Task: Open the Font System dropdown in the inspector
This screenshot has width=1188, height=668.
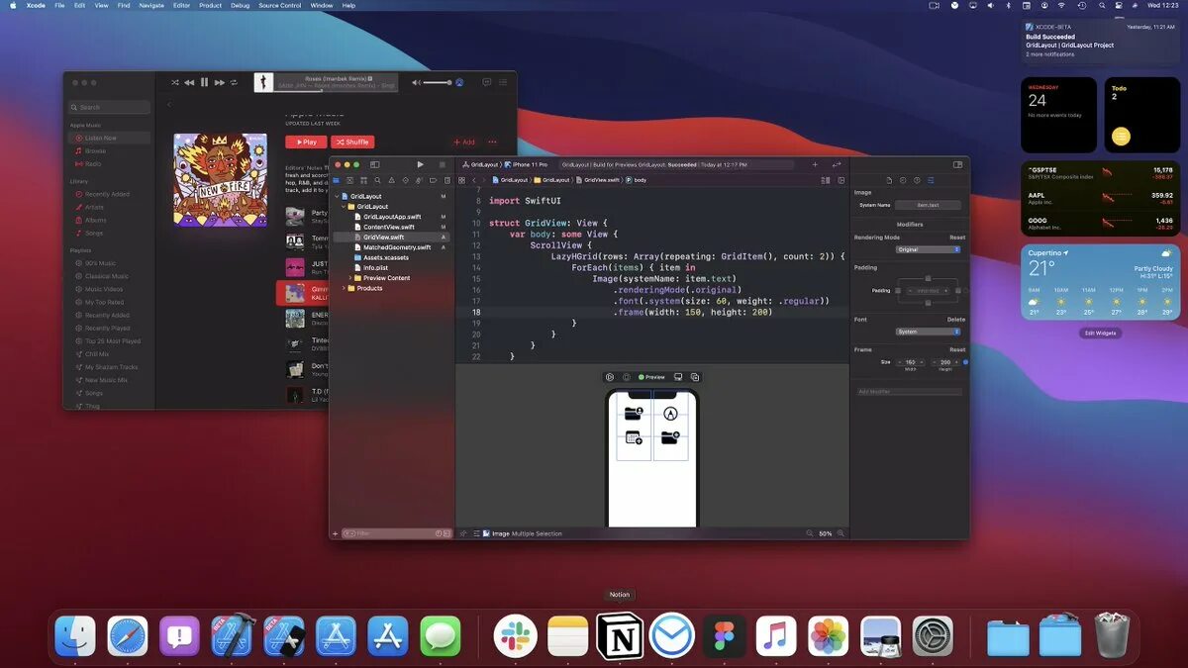Action: [x=928, y=332]
